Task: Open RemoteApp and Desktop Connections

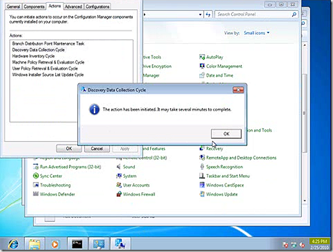Action: 241,157
